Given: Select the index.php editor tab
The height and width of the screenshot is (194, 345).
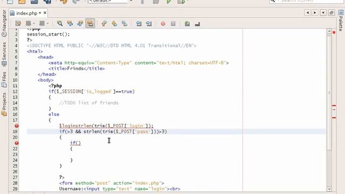Looking at the screenshot, I should (26, 13).
